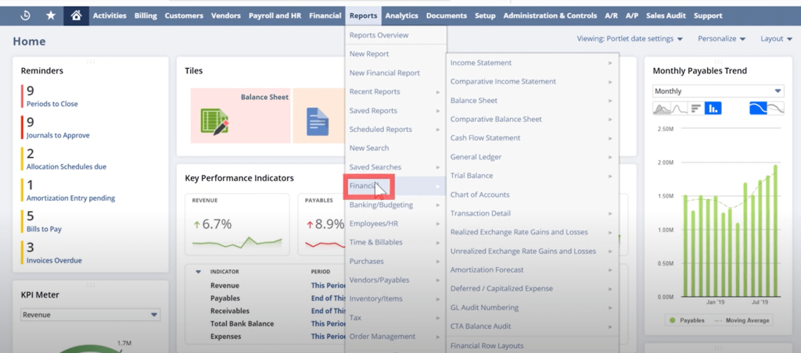Enable the moving average comparison toggle
The width and height of the screenshot is (801, 353).
[x=775, y=108]
